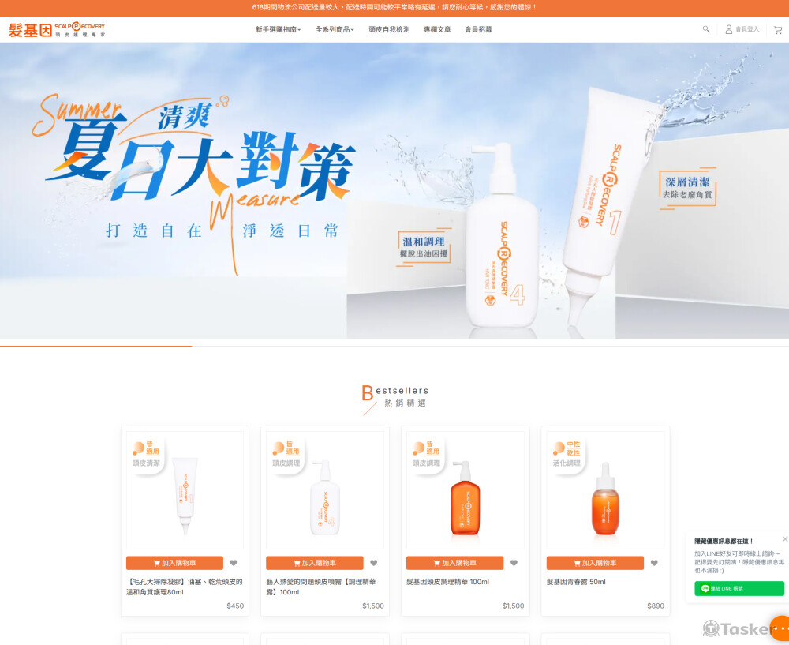The image size is (789, 645).
Task: Add 髮基因青春露 50ml to cart
Action: pos(595,563)
